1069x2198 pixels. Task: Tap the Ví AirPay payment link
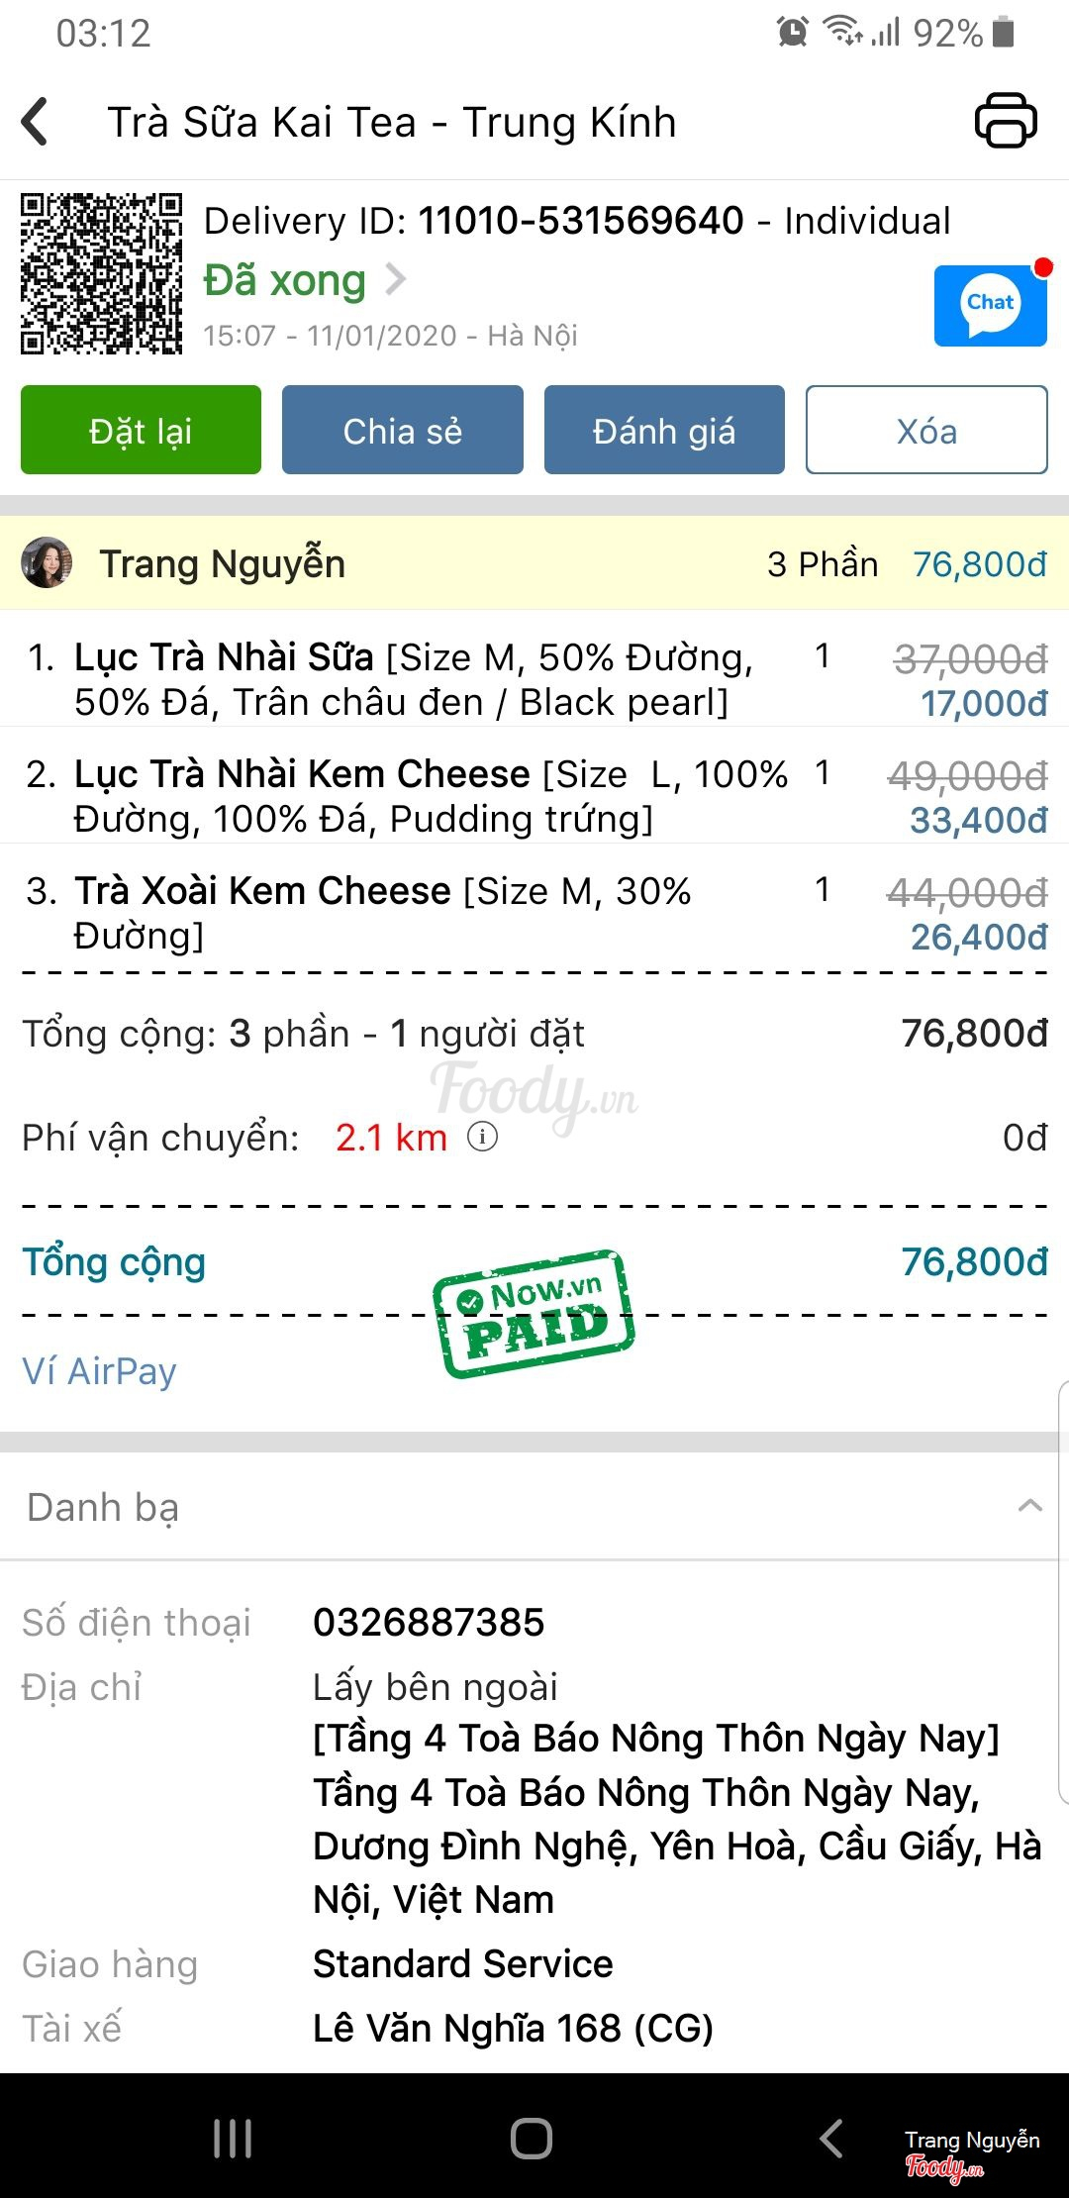point(99,1371)
